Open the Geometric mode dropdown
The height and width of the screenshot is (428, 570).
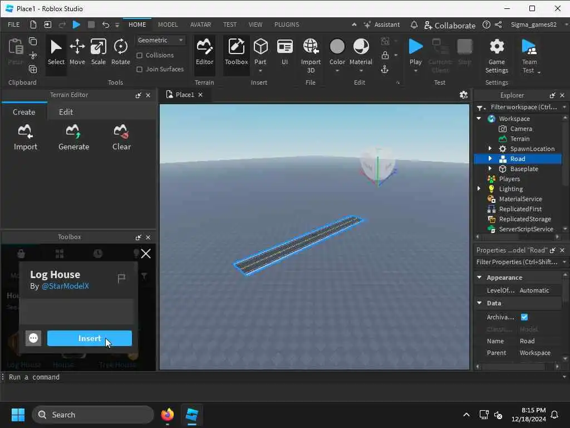[x=161, y=40]
